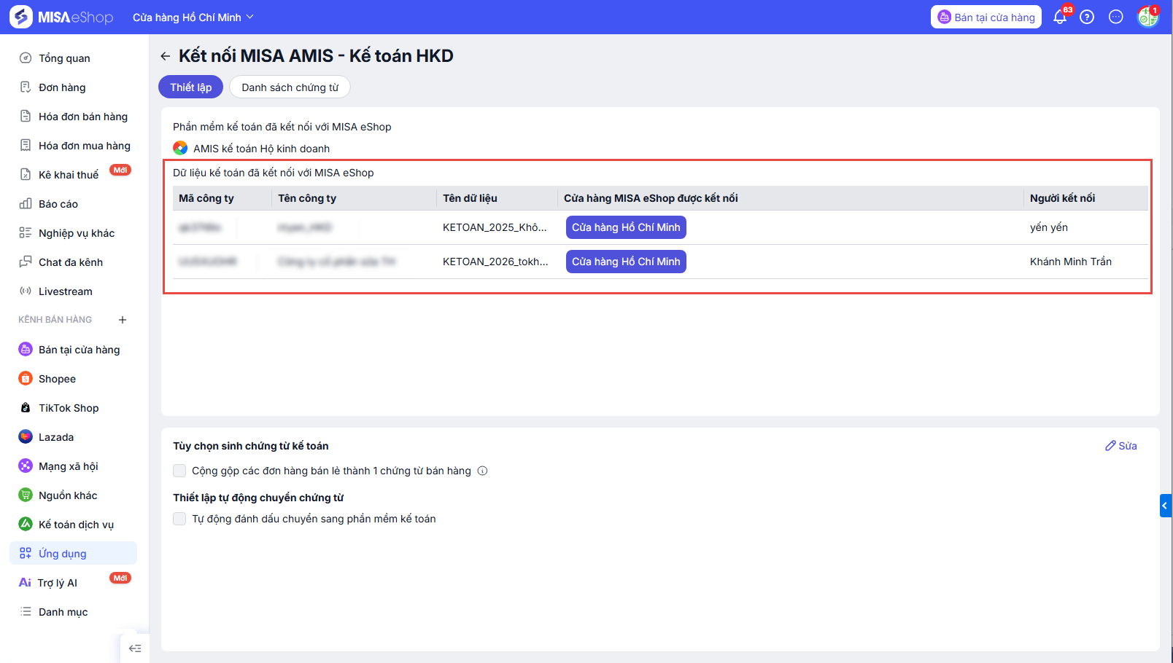Open Trợ lý AI in the sidebar
This screenshot has width=1173, height=663.
click(73, 583)
